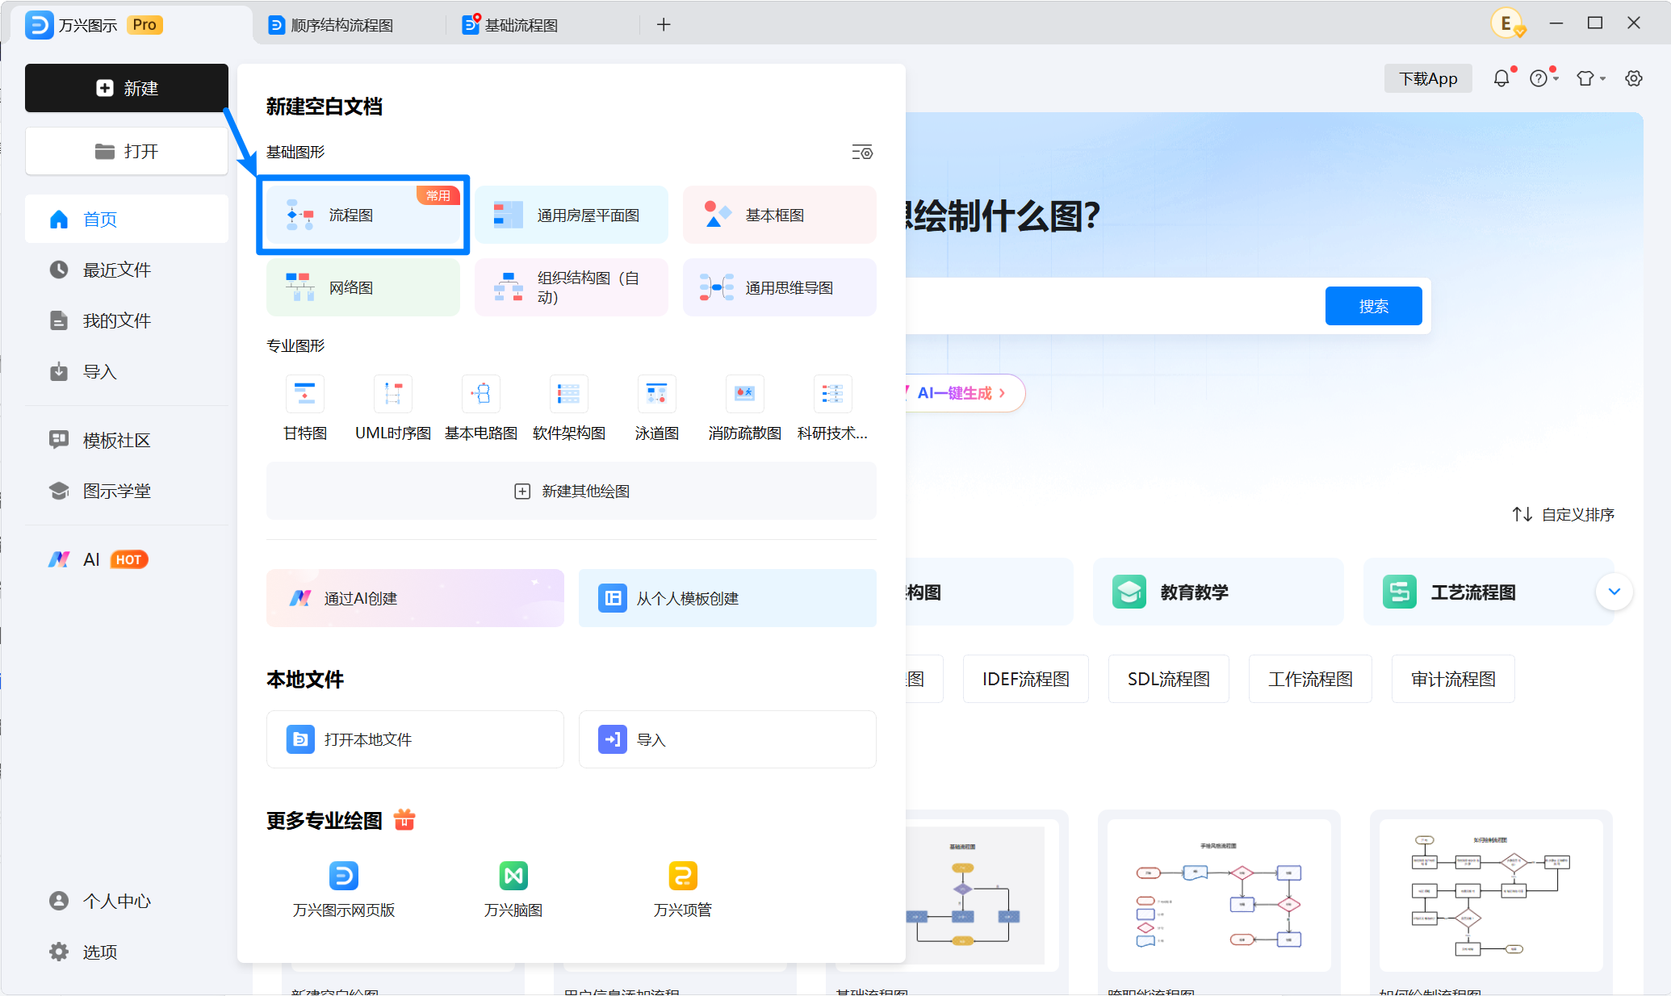This screenshot has width=1671, height=996.
Task: Click 打开本地文件 button
Action: point(415,739)
